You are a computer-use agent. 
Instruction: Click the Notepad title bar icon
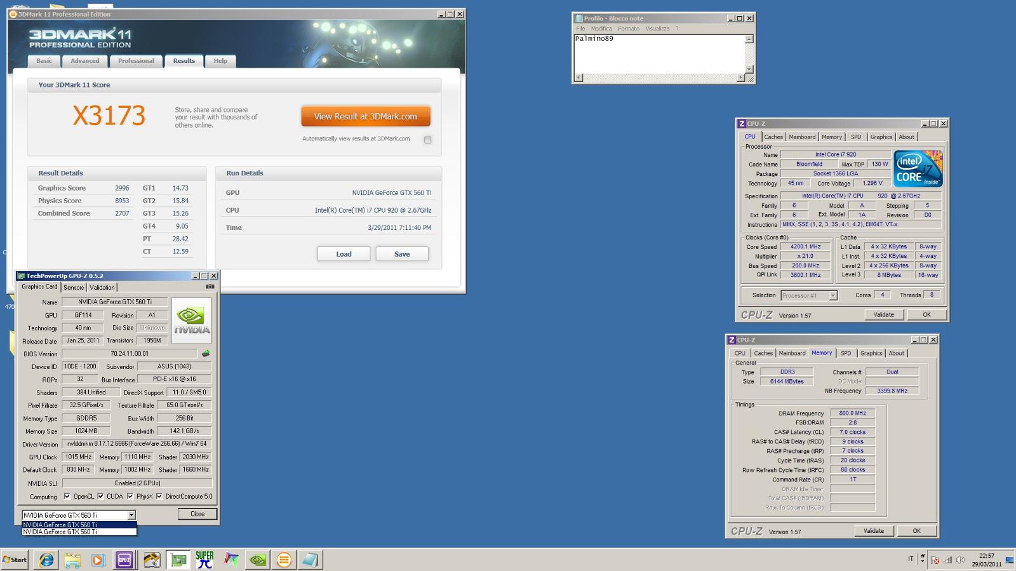(x=578, y=18)
